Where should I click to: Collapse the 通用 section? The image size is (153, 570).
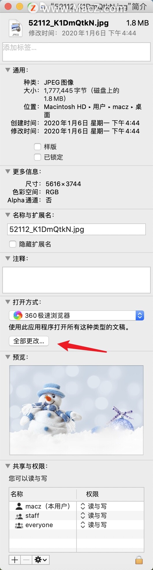pos(8,70)
